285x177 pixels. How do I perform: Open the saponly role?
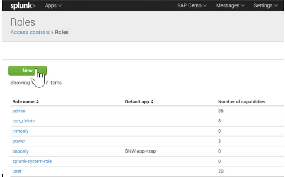21,151
